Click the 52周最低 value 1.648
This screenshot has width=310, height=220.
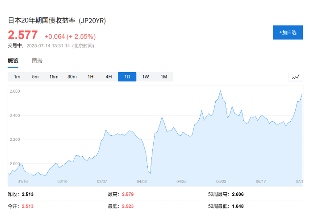click(x=238, y=206)
